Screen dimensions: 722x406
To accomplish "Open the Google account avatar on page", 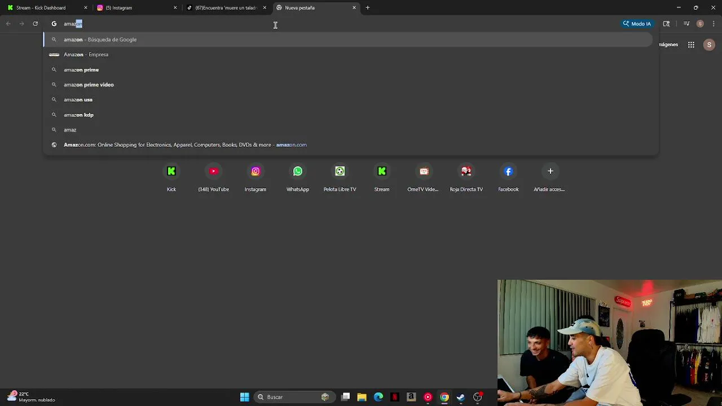I will pos(709,45).
